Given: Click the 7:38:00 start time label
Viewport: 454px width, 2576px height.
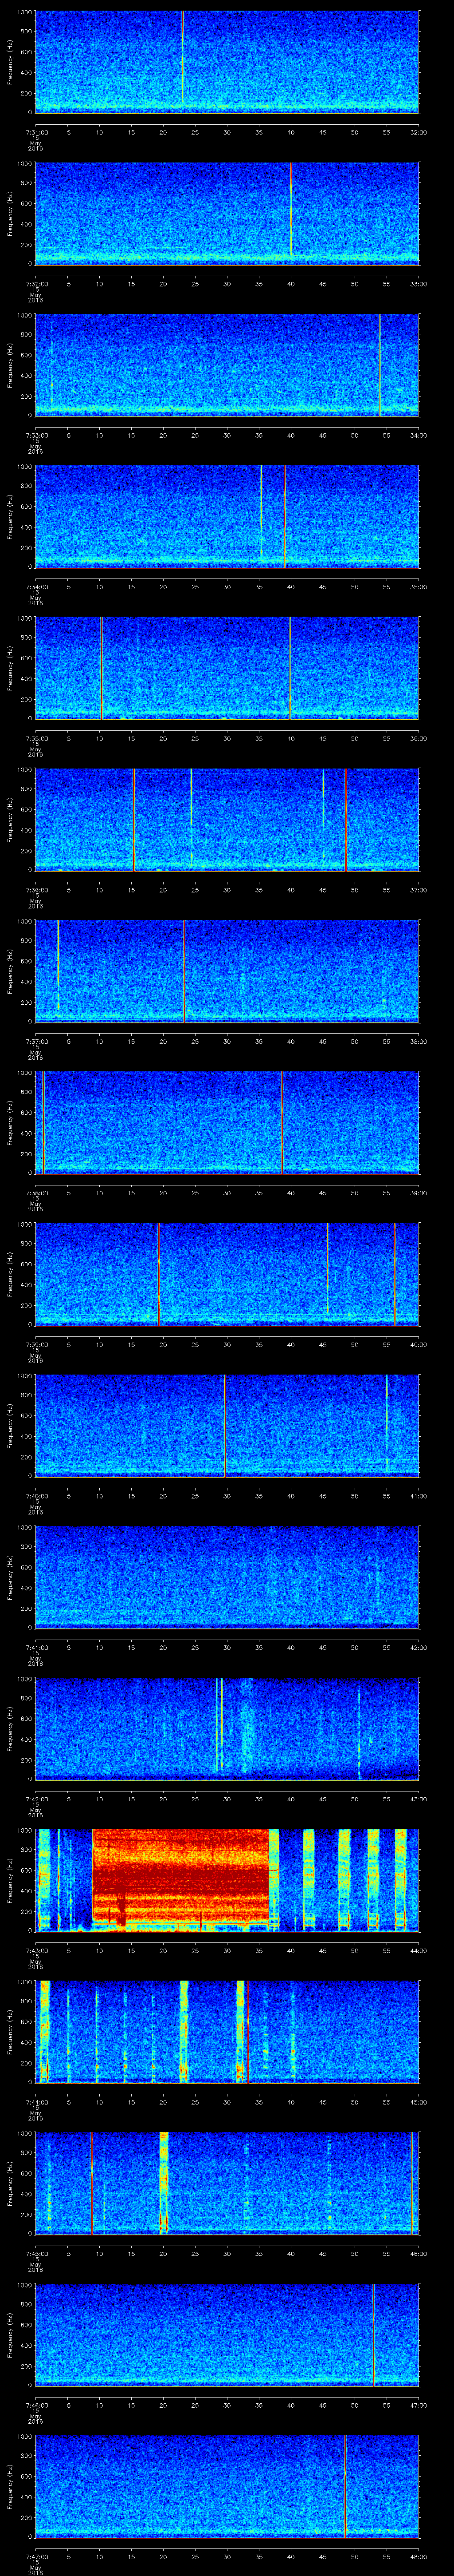Looking at the screenshot, I should [36, 1192].
